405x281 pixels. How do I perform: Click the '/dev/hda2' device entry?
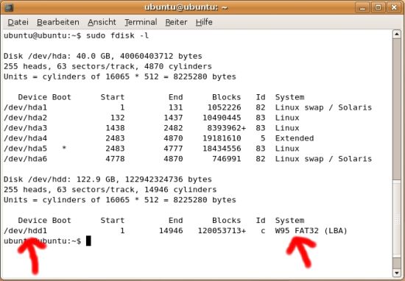pos(25,118)
